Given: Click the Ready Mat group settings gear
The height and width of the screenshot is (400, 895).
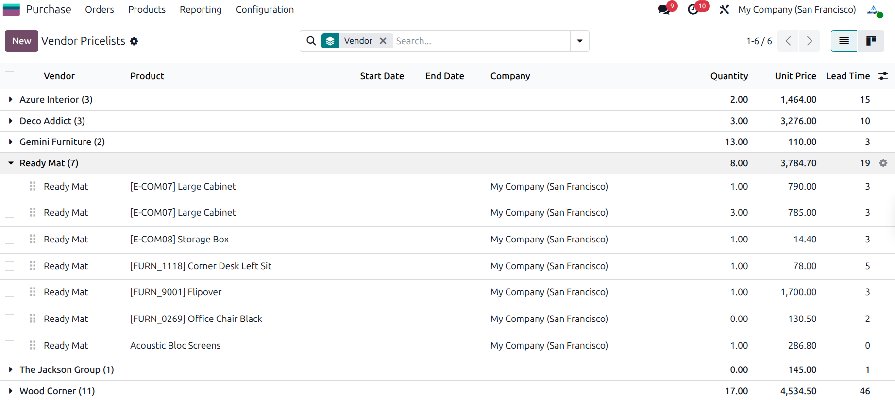Looking at the screenshot, I should [883, 163].
